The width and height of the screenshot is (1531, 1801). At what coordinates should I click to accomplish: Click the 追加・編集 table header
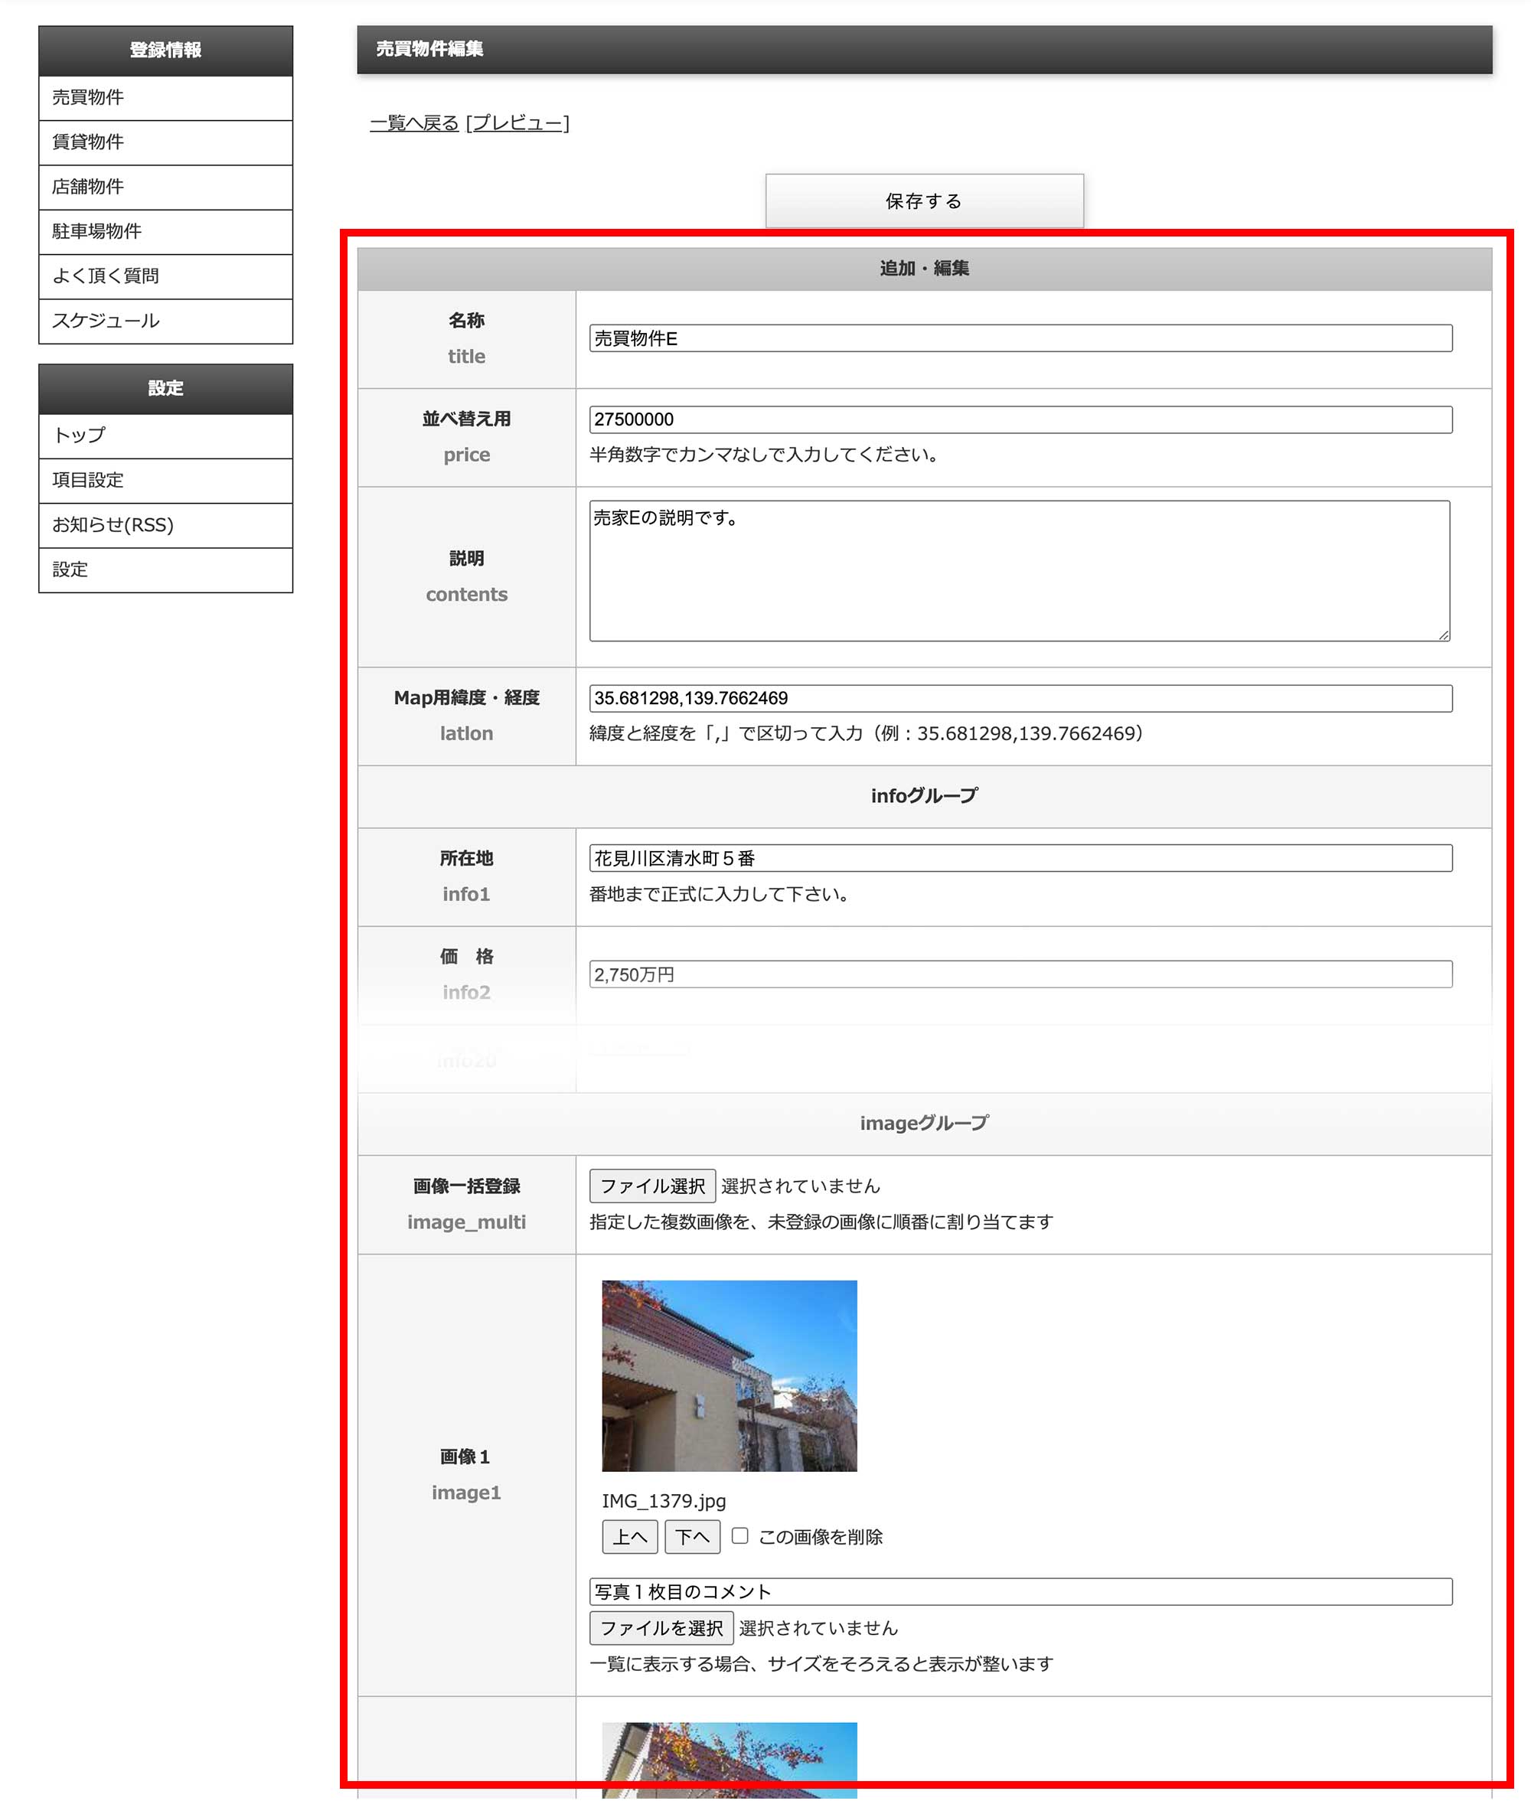coord(924,269)
